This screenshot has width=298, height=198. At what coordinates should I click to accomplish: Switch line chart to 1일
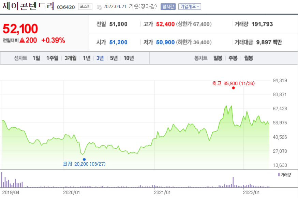click(36, 58)
